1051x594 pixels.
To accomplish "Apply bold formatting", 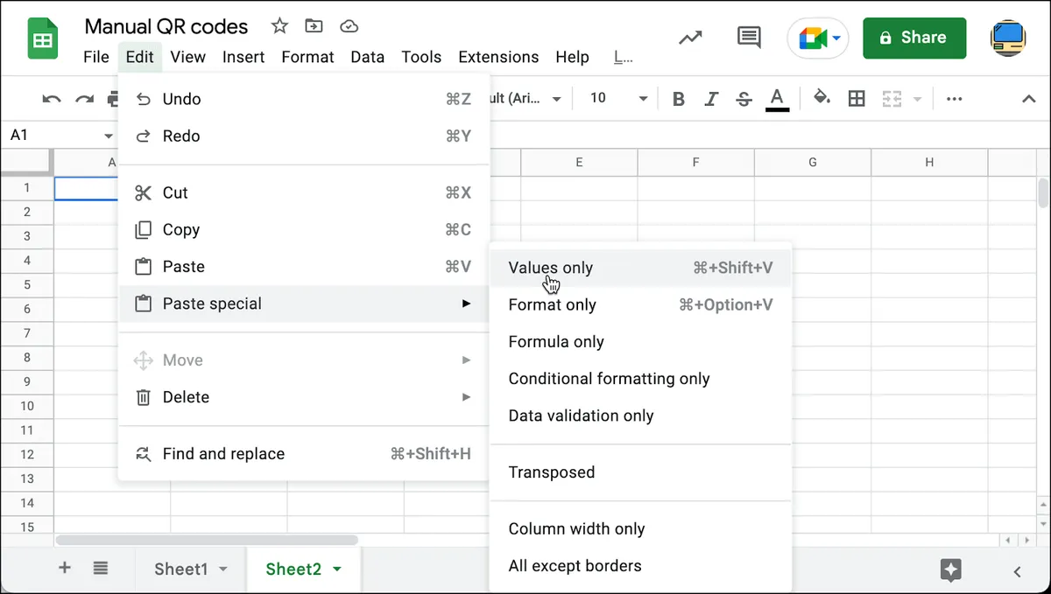I will click(678, 99).
